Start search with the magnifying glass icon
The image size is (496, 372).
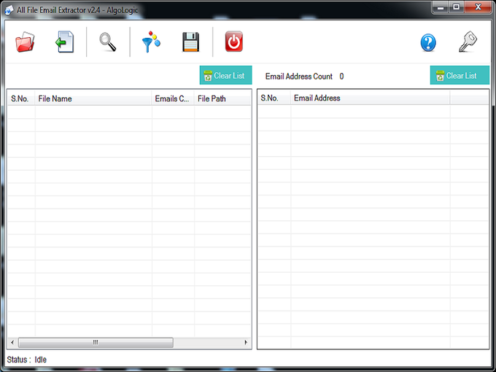coord(107,42)
